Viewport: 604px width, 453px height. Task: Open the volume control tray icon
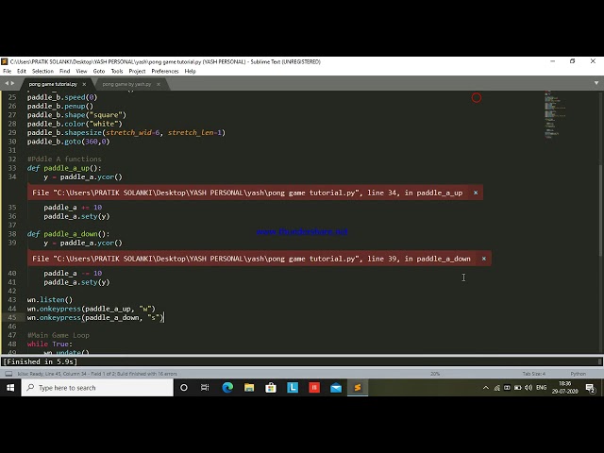tap(528, 388)
